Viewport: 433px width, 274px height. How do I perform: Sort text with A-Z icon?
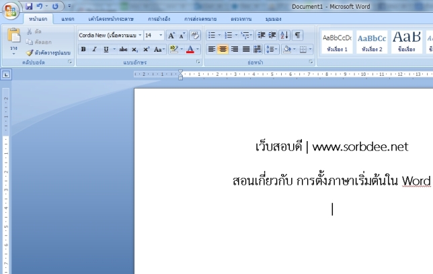[x=284, y=36]
